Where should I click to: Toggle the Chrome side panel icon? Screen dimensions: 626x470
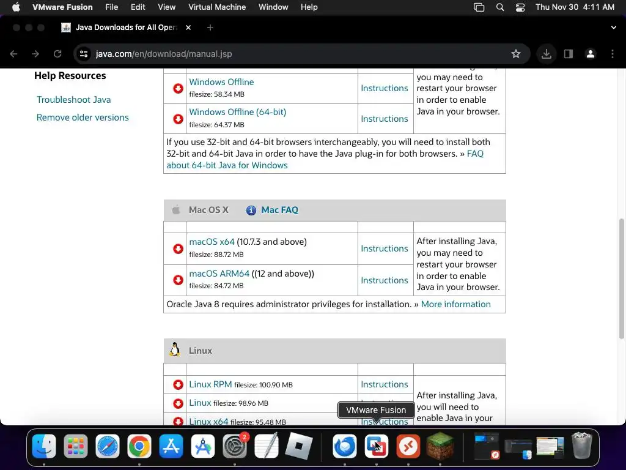click(x=568, y=54)
